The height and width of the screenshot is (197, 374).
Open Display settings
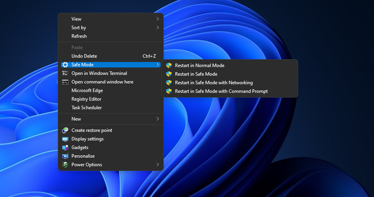[x=111, y=139]
